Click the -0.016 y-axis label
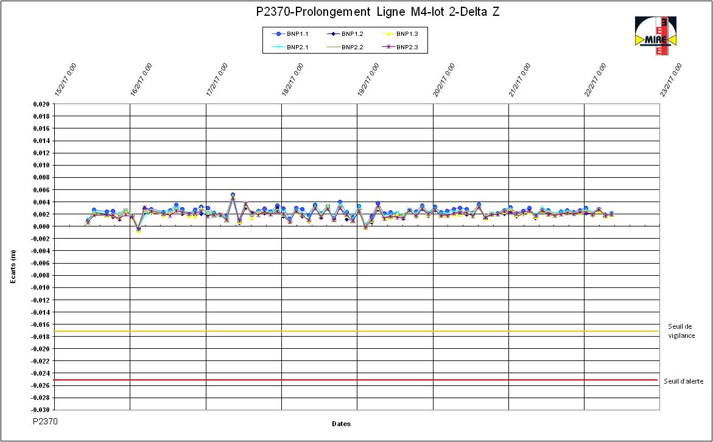The height and width of the screenshot is (442, 713). 41,324
